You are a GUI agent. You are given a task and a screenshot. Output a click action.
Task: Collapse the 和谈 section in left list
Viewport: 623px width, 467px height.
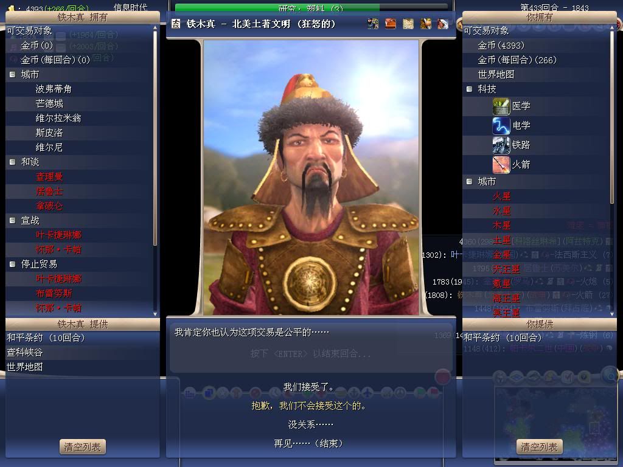click(x=12, y=162)
